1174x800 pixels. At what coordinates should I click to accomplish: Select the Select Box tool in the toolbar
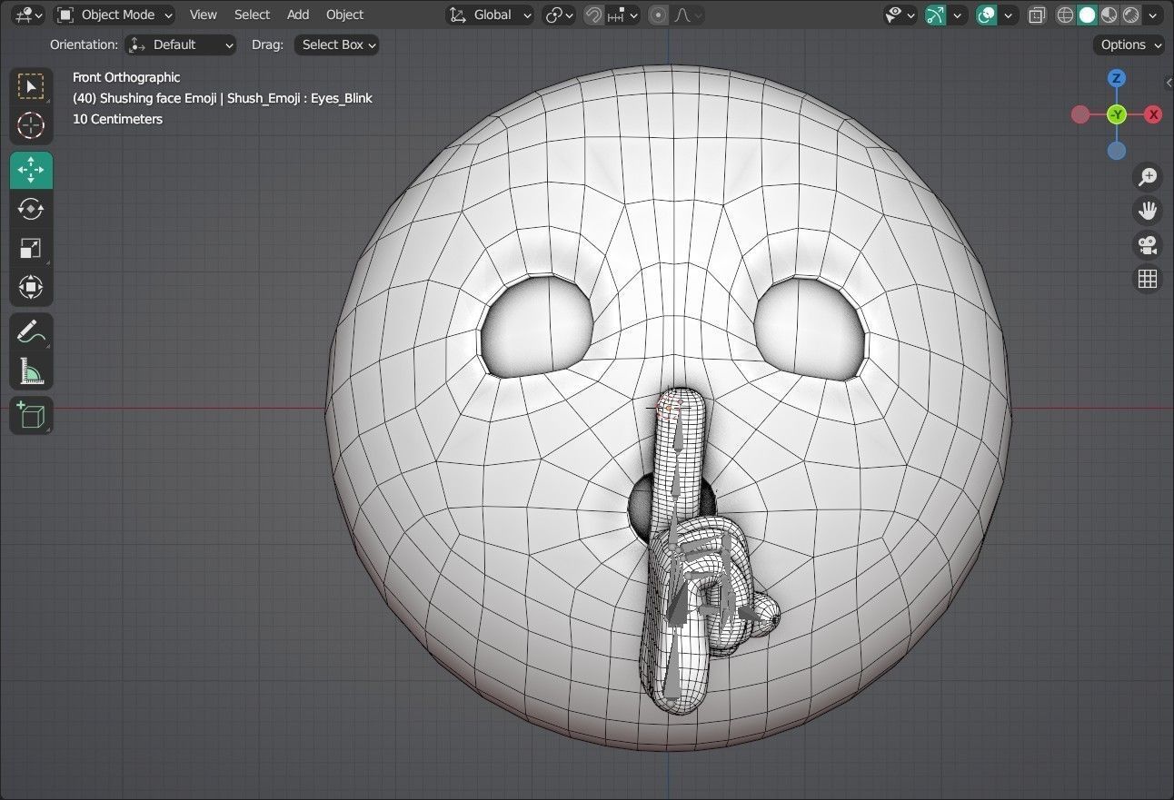point(31,87)
